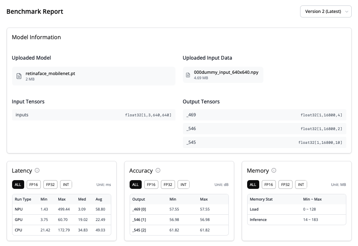Choose FP16 in the Memory panel
The image size is (358, 246).
pyautogui.click(x=268, y=185)
